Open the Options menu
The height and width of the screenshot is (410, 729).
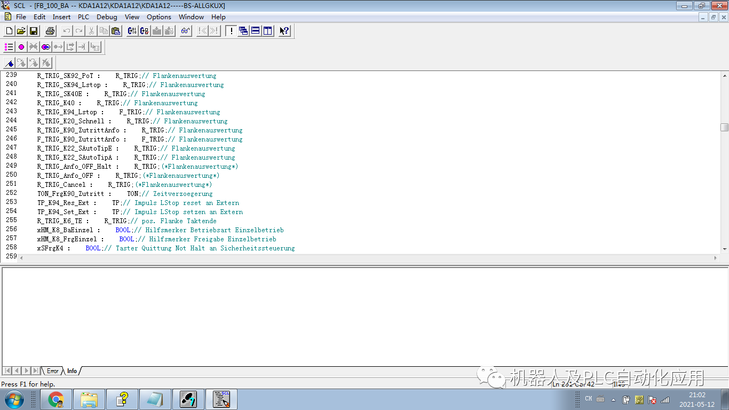[x=159, y=17]
